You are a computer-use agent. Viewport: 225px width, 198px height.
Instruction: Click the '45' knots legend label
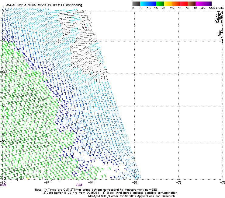pyautogui.click(x=203, y=8)
